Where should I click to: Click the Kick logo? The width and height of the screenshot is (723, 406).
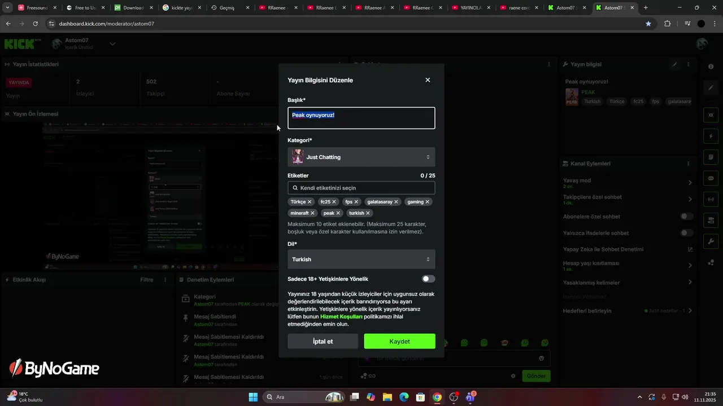click(20, 44)
